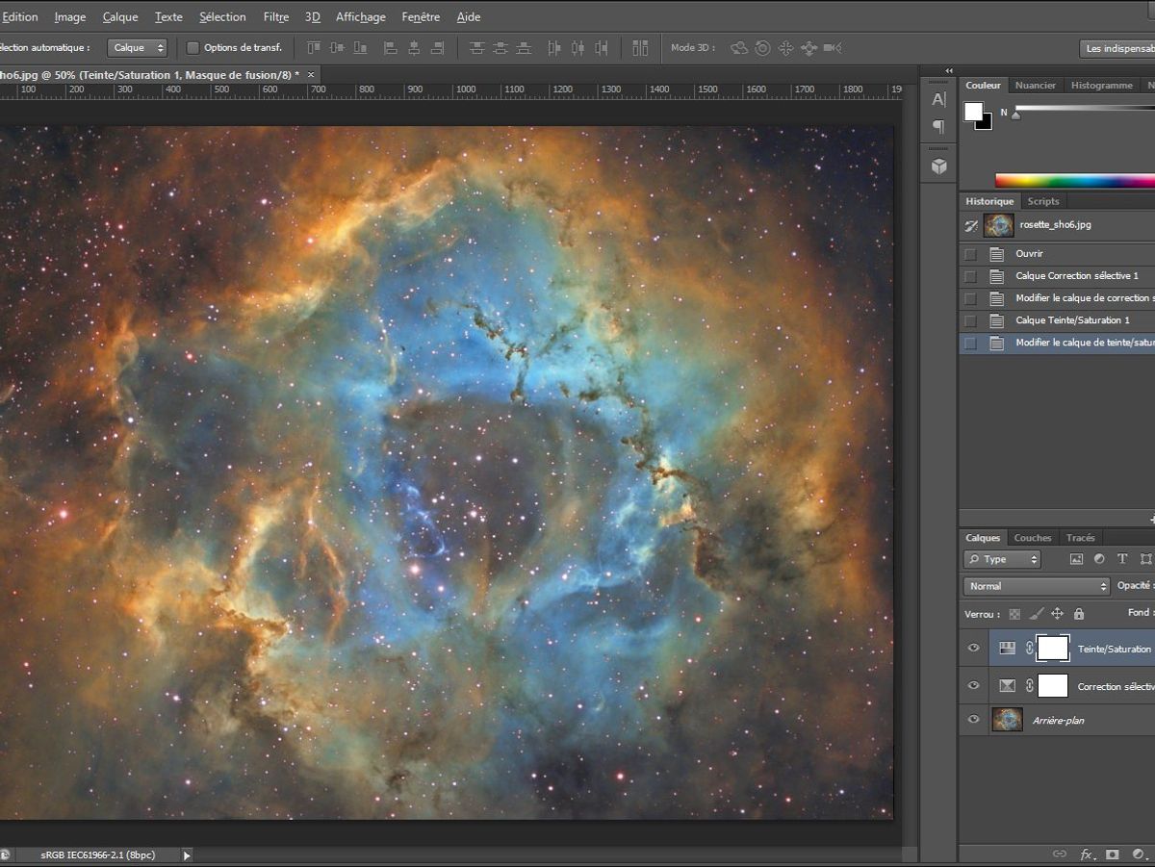This screenshot has height=867, width=1155.
Task: Open the Type filter dropdown in Layers panel
Action: coord(1002,559)
